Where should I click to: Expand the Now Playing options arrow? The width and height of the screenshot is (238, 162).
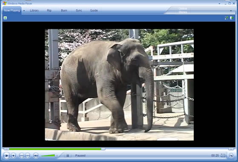tap(24, 11)
